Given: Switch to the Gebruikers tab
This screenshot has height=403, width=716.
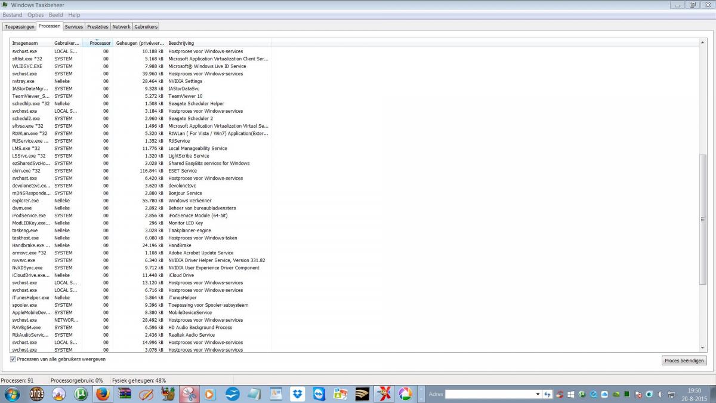Looking at the screenshot, I should [146, 27].
